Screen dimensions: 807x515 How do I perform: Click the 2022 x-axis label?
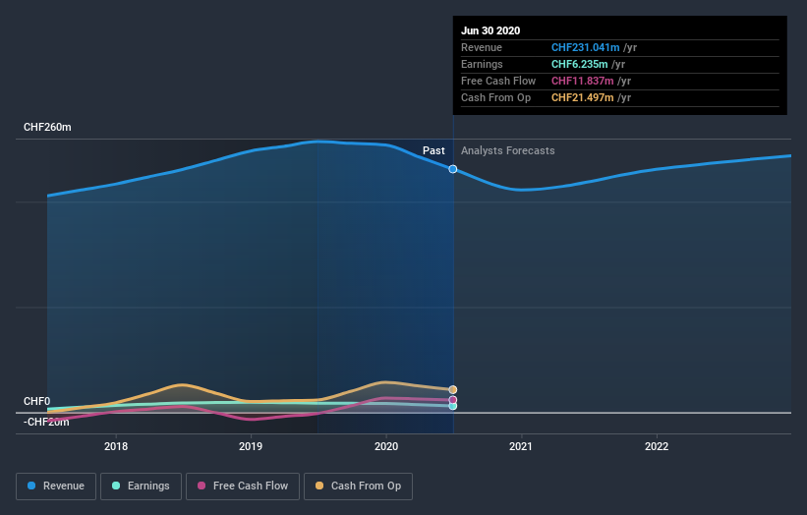click(657, 446)
